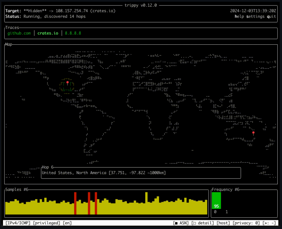Image resolution: width=282 pixels, height=229 pixels.
Task: Click the [privileged] status indicator
Action: tap(47, 223)
